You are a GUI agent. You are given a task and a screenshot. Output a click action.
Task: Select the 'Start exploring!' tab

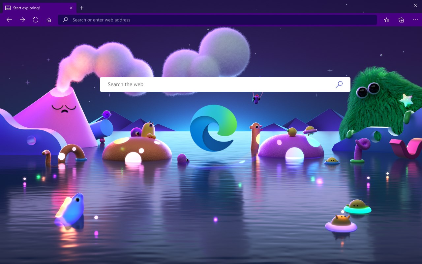(39, 8)
